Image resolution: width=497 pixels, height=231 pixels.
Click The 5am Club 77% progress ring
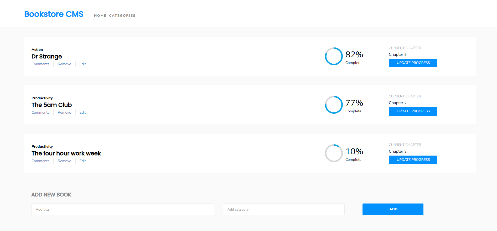(334, 105)
